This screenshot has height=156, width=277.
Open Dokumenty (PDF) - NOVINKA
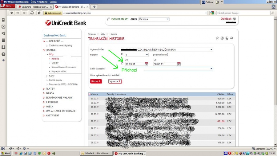tap(63, 84)
